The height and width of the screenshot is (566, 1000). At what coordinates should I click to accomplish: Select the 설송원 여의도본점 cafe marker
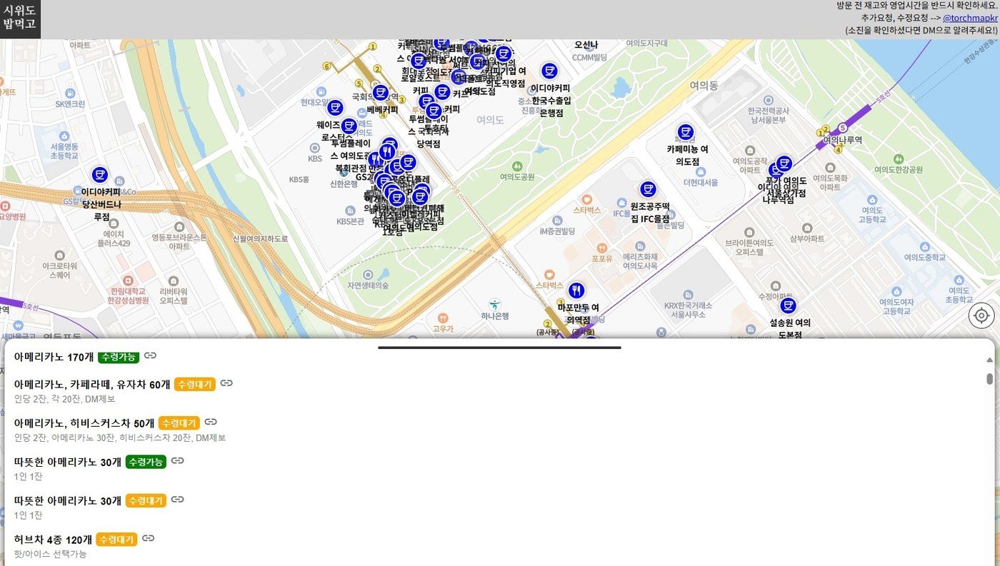[x=788, y=306]
